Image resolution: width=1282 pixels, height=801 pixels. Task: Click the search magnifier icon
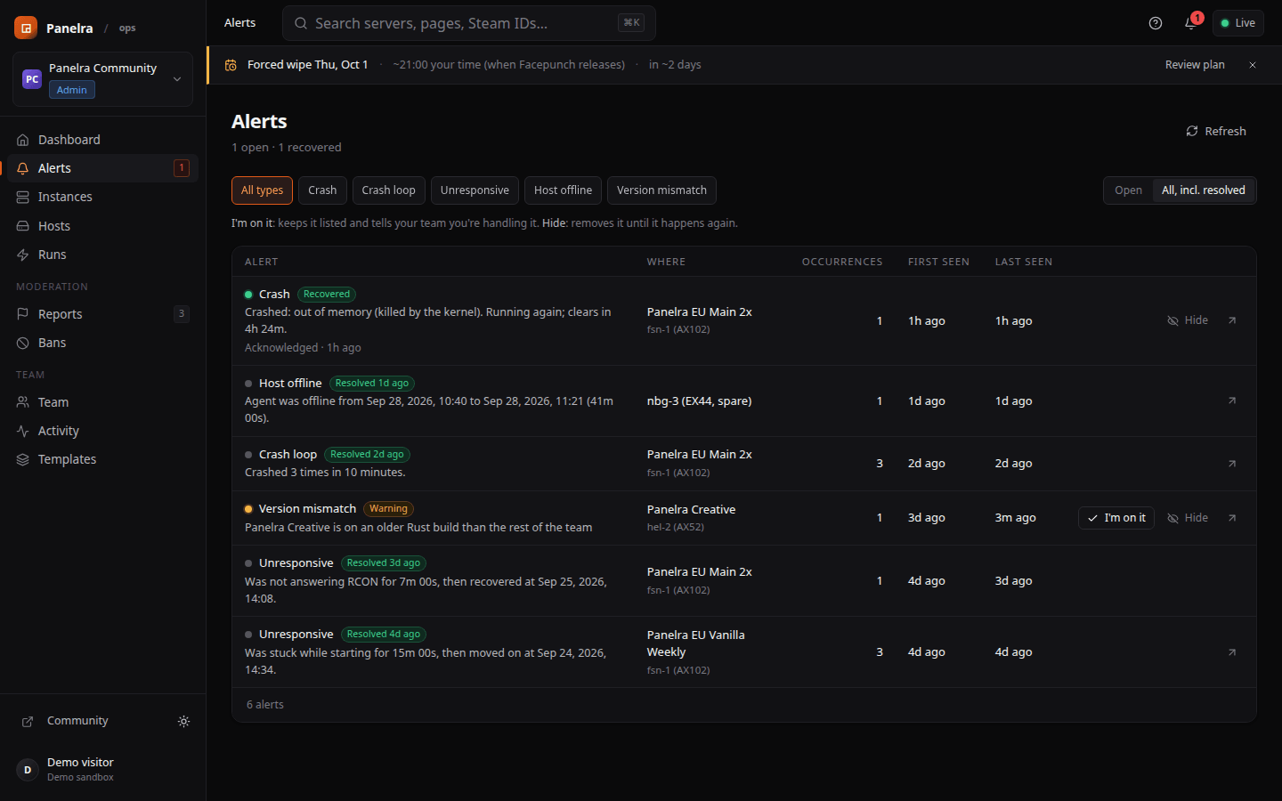[x=301, y=23]
